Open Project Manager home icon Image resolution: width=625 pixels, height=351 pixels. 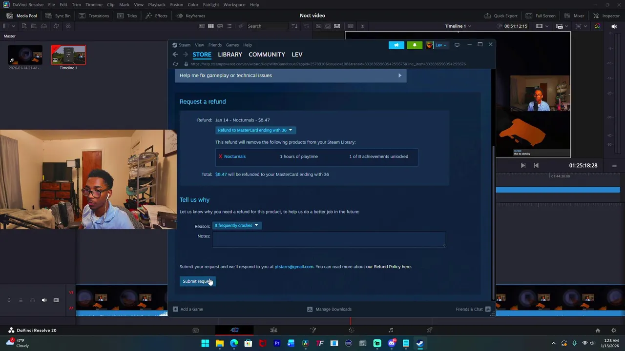[598, 330]
